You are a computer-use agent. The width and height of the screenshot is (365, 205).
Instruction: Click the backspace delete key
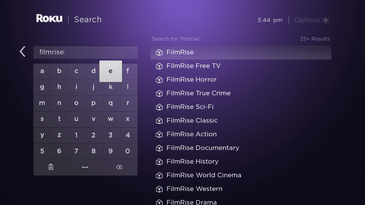tap(119, 167)
